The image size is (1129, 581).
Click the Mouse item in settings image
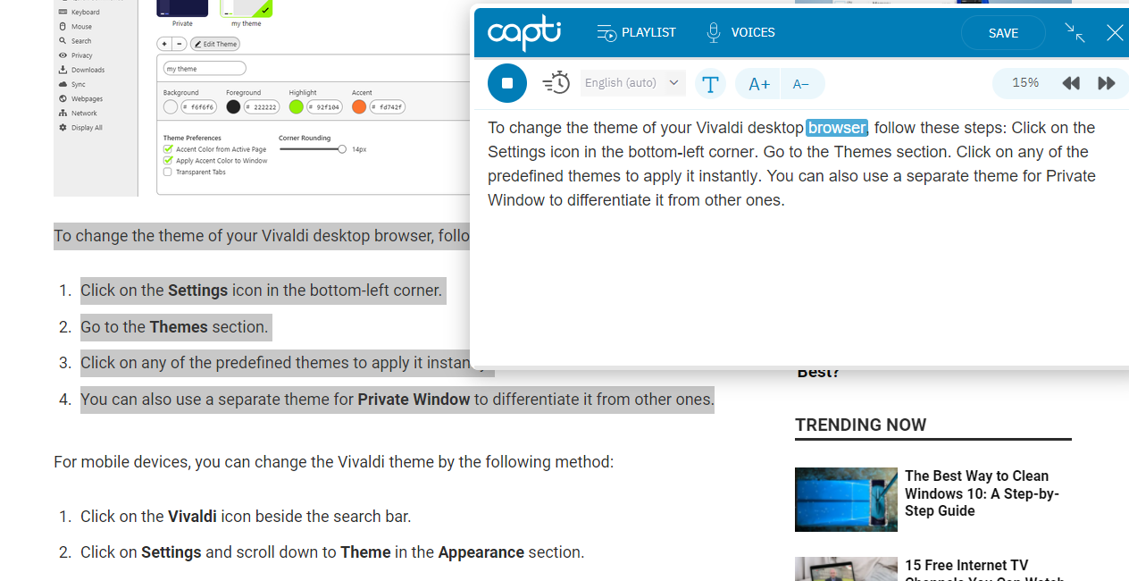75,27
